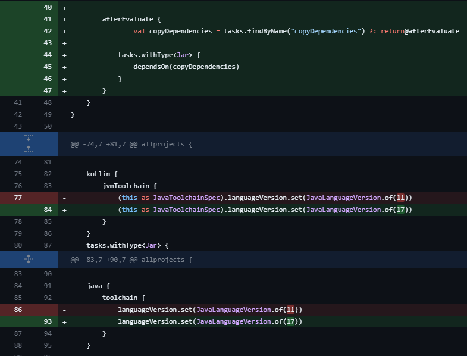467x356 pixels.
Task: Select deleted line number 86
Action: pyautogui.click(x=17, y=310)
